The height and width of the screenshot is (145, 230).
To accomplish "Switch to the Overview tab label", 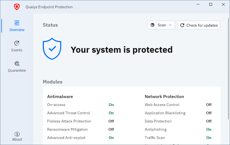I will (x=17, y=30).
